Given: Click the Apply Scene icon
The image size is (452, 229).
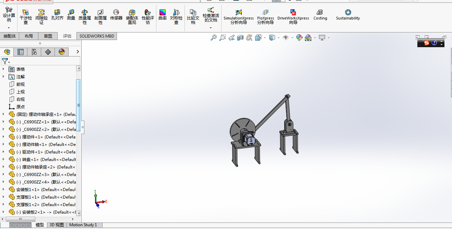Looking at the screenshot, I should pyautogui.click(x=308, y=38).
